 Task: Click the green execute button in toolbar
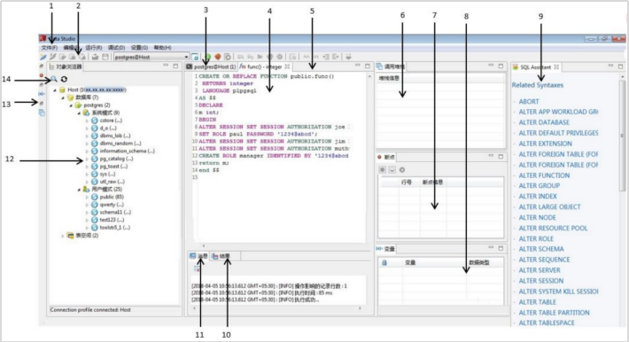tap(207, 57)
